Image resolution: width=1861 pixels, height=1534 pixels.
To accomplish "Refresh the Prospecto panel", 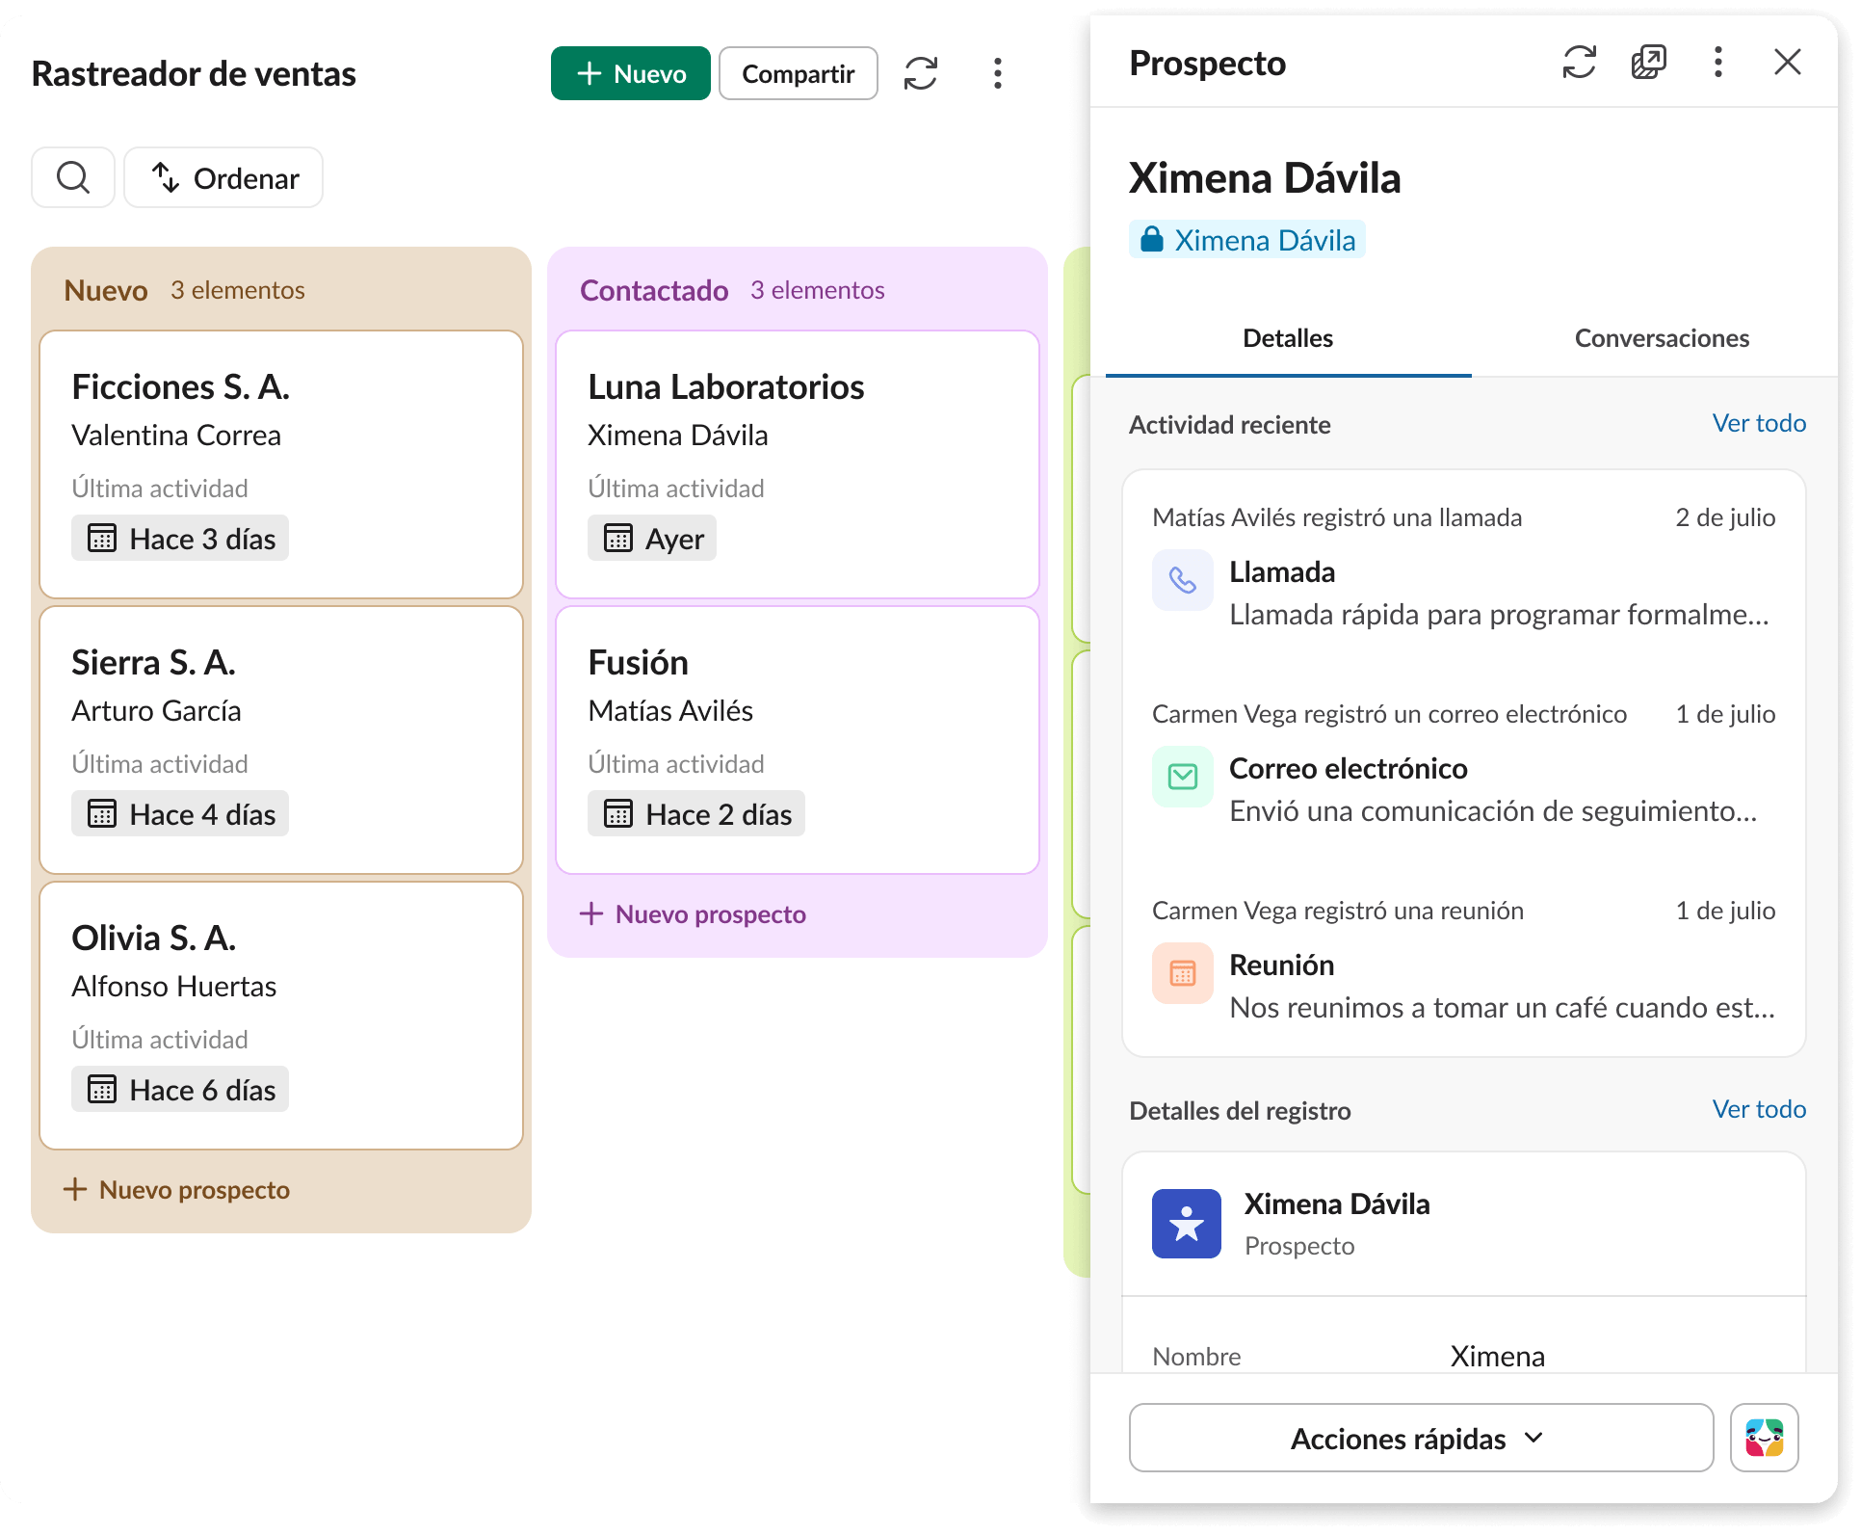I will [1580, 62].
